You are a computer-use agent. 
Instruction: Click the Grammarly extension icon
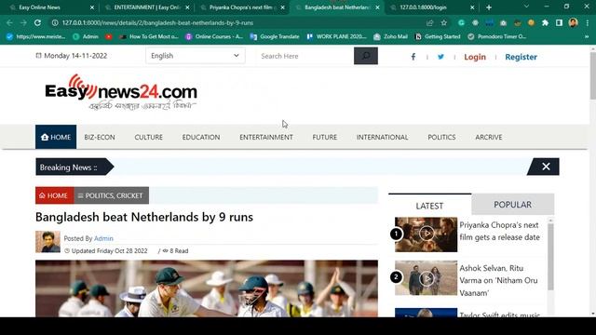pyautogui.click(x=462, y=22)
